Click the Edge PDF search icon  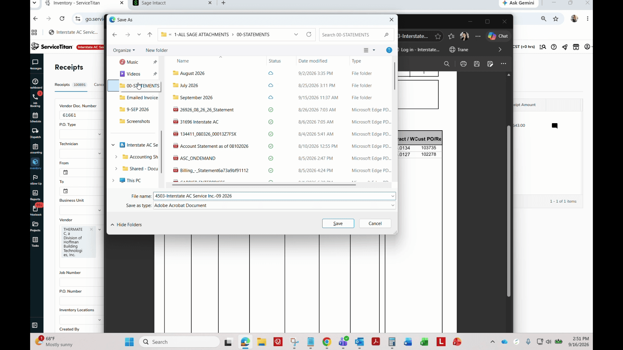[x=447, y=64]
